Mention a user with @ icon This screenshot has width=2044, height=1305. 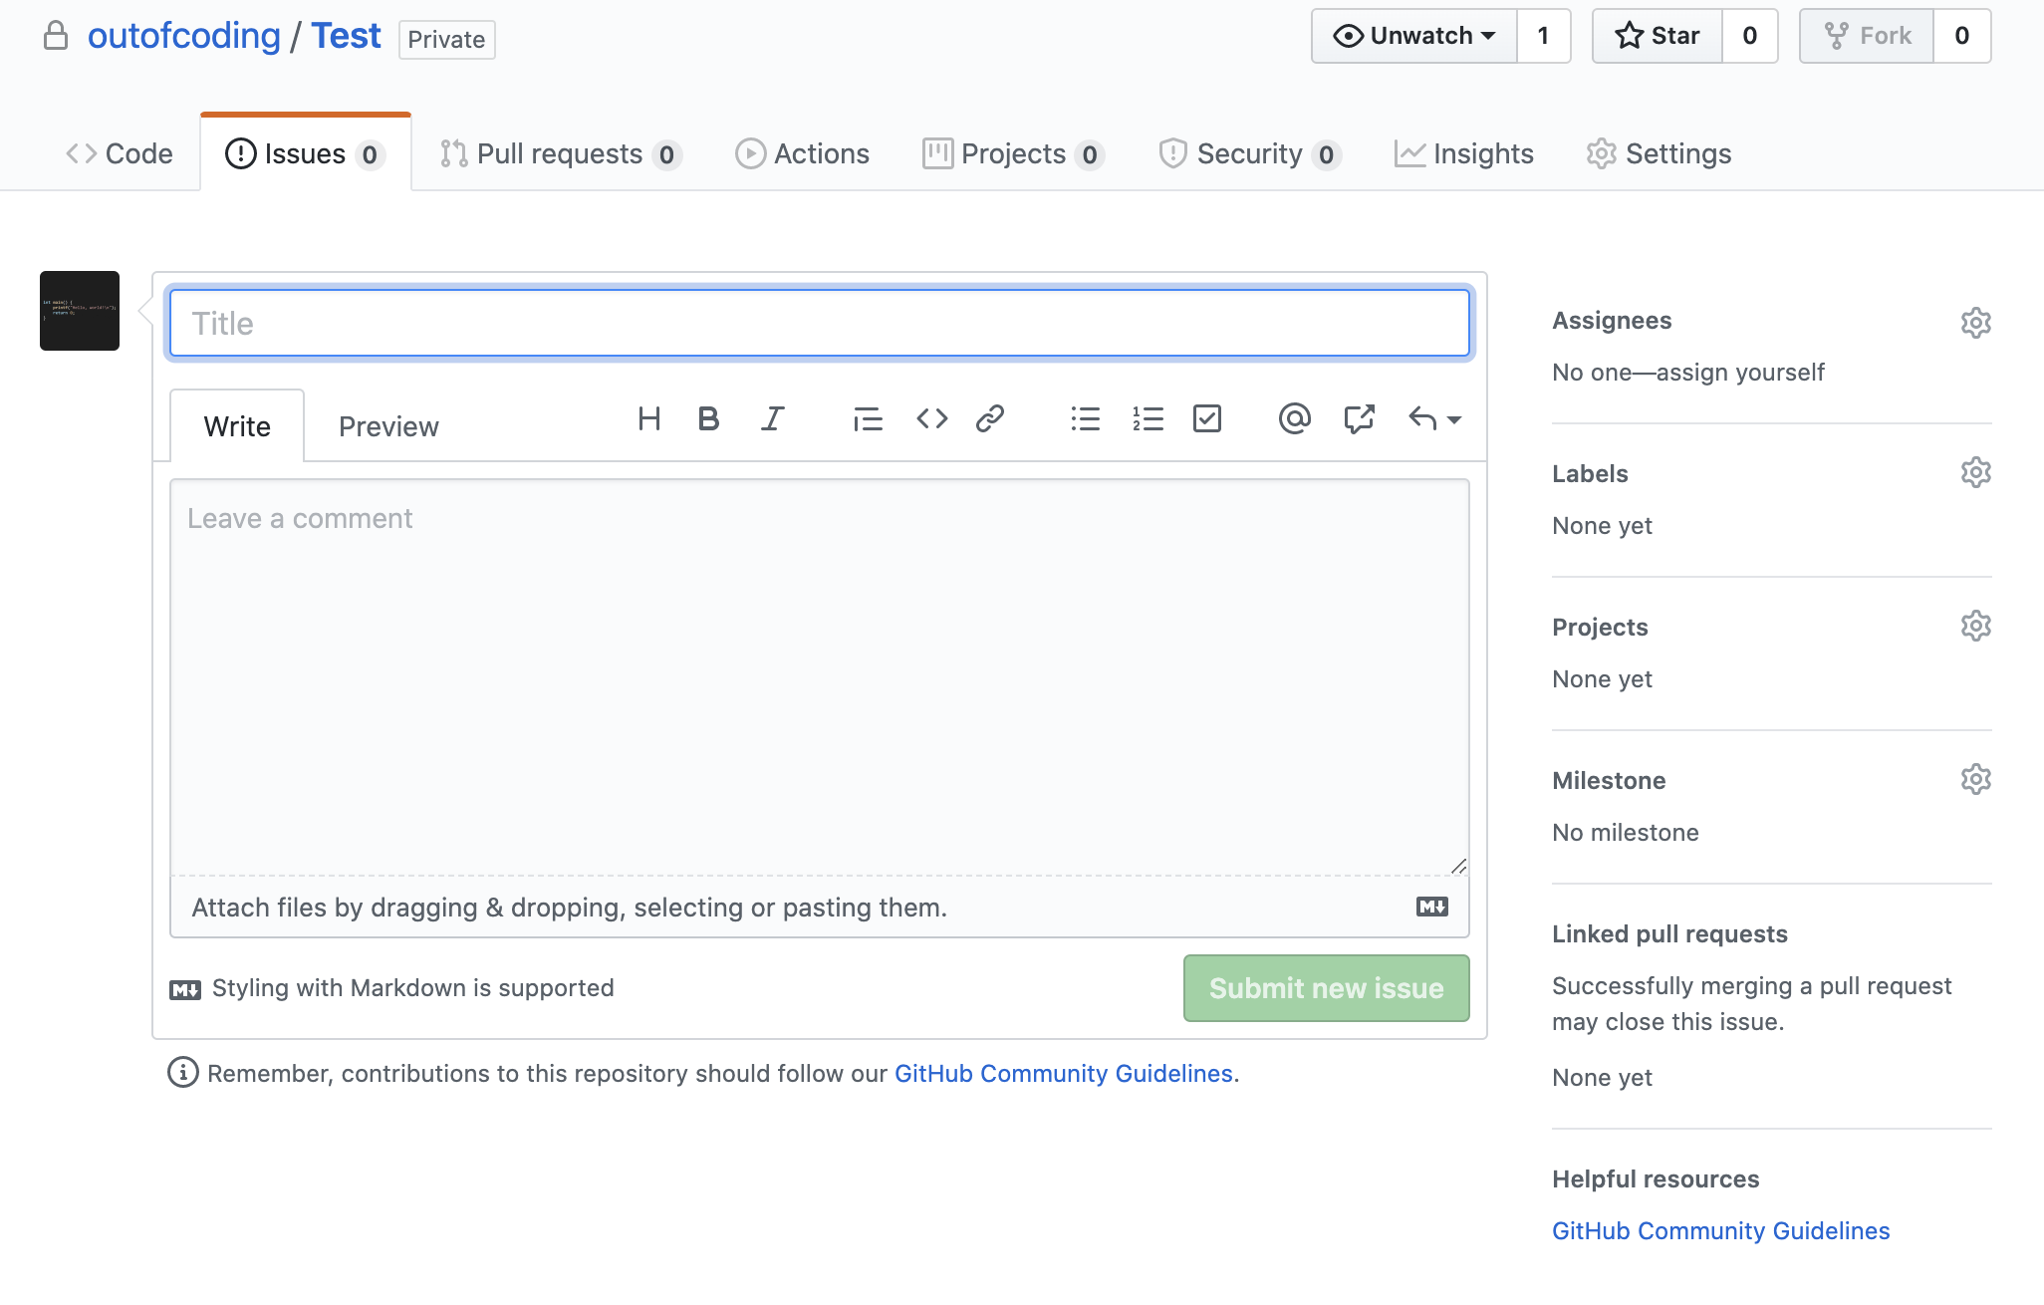[x=1294, y=419]
